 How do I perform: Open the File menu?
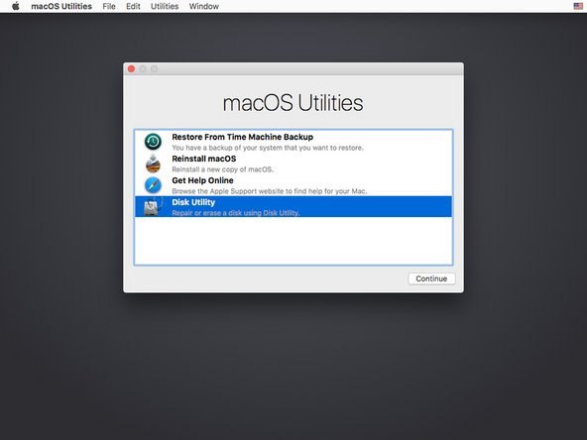point(109,6)
